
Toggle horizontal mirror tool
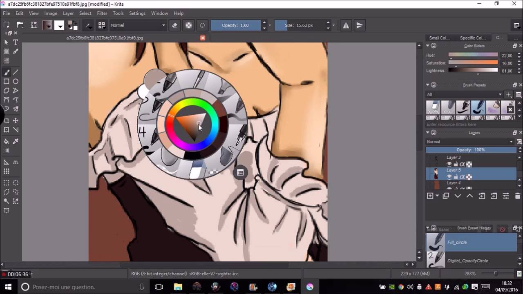tap(346, 25)
